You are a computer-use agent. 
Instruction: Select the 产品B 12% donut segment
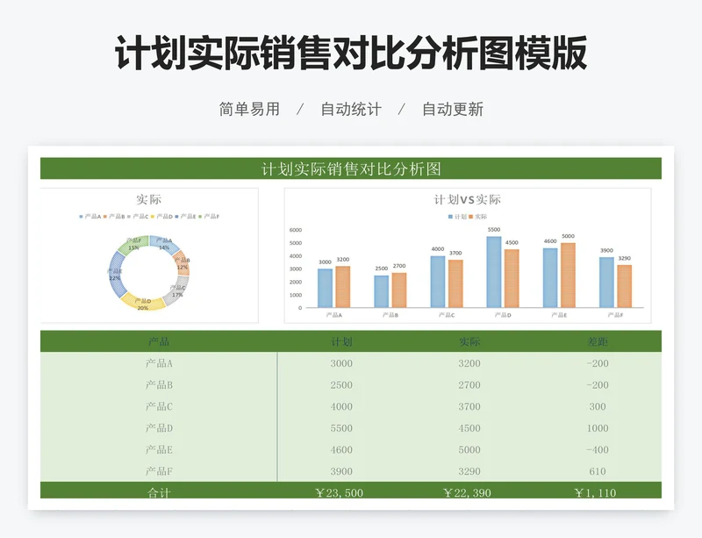pos(183,263)
